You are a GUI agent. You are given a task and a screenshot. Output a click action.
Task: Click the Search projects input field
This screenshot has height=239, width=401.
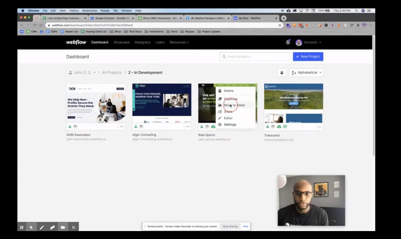coord(255,56)
